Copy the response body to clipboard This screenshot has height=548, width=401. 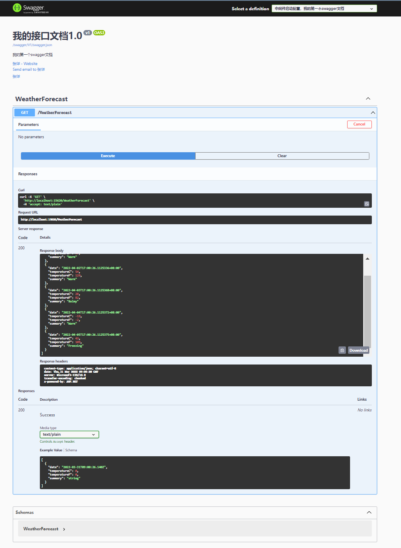[x=342, y=350]
